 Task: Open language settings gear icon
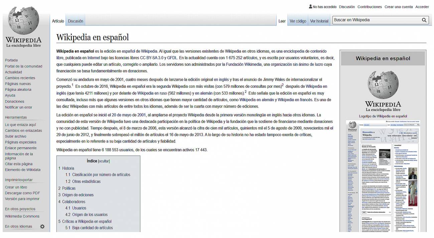[42, 226]
